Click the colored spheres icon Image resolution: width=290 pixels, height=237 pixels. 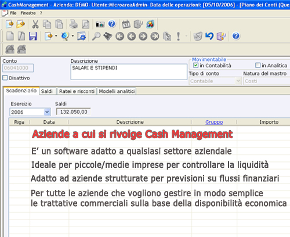coord(150,24)
